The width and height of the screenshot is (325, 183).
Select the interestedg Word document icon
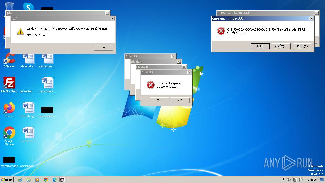pyautogui.click(x=28, y=110)
